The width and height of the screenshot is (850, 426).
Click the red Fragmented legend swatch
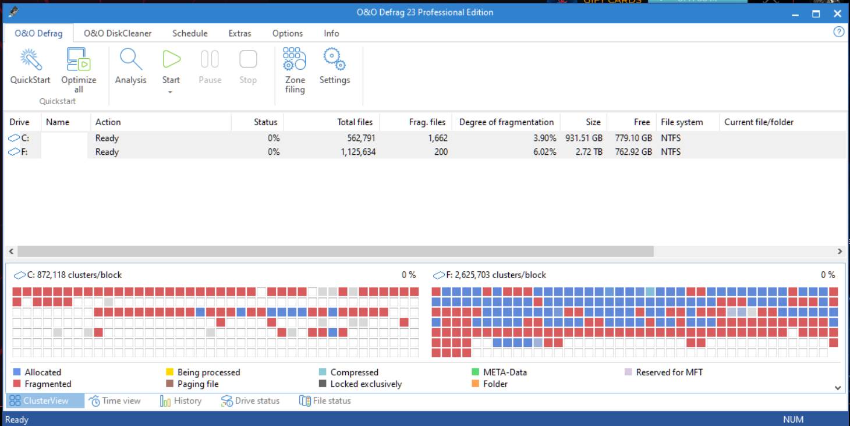(x=17, y=384)
